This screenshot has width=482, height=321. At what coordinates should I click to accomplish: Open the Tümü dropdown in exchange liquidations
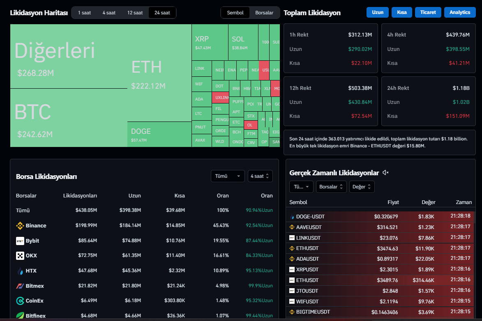[227, 176]
